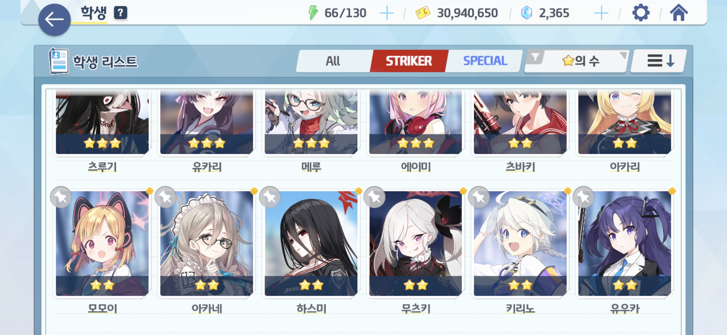Click the student list clipboard icon

58,61
